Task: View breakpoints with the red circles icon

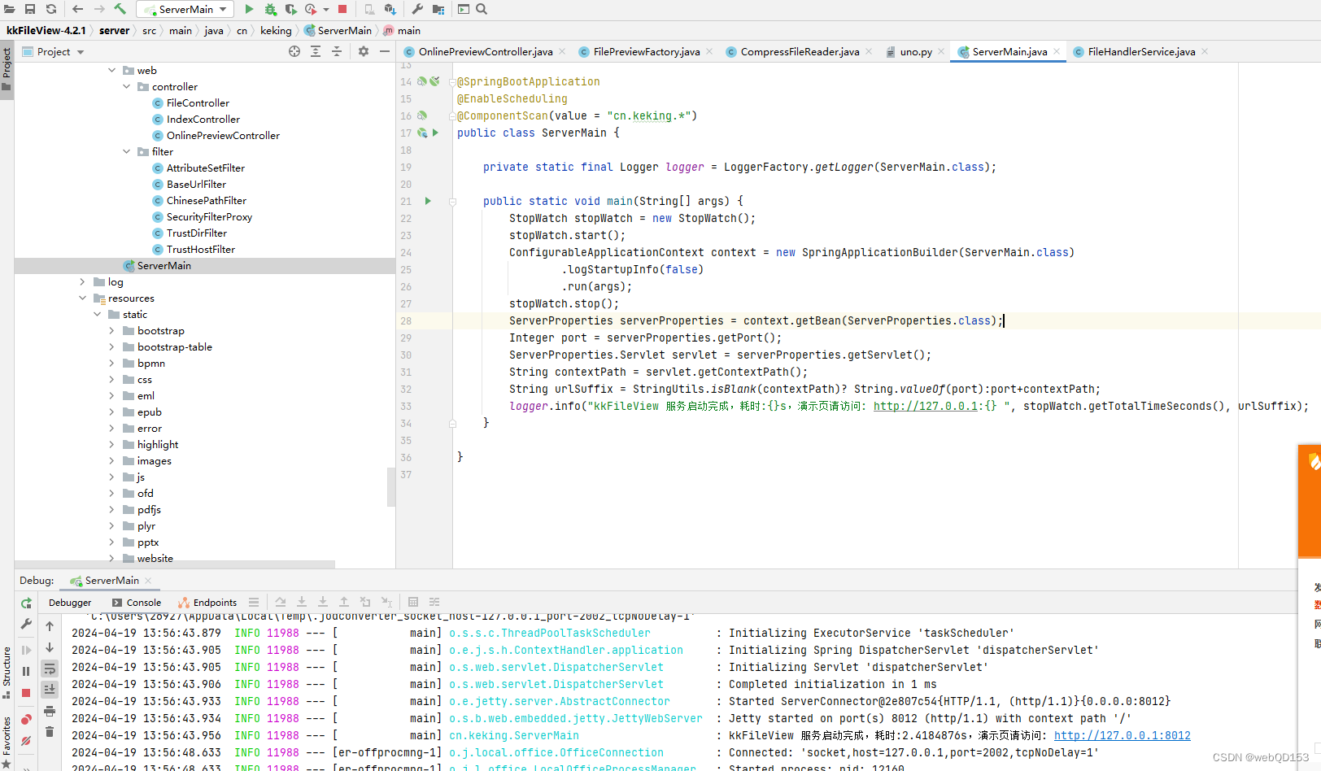Action: pyautogui.click(x=26, y=719)
